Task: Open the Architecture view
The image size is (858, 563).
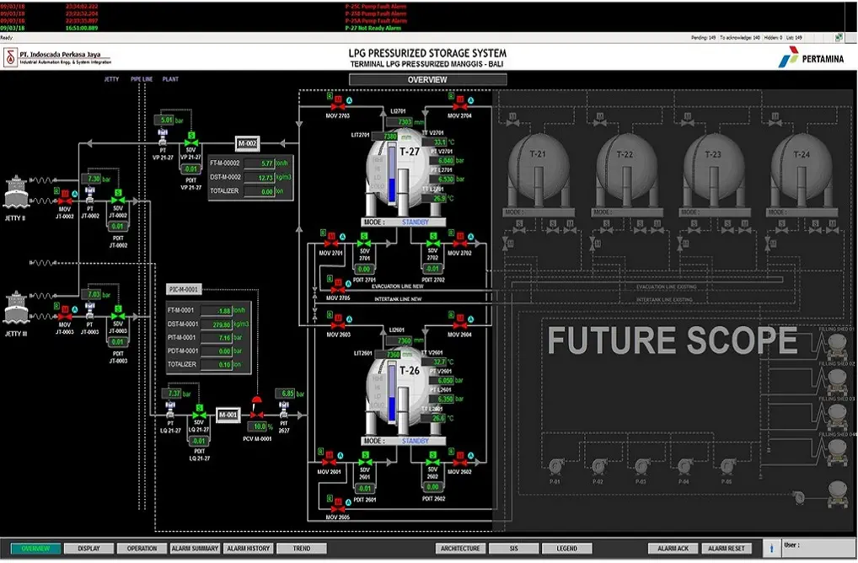Action: tap(462, 549)
